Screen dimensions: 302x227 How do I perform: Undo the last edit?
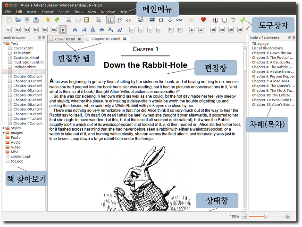[48, 20]
